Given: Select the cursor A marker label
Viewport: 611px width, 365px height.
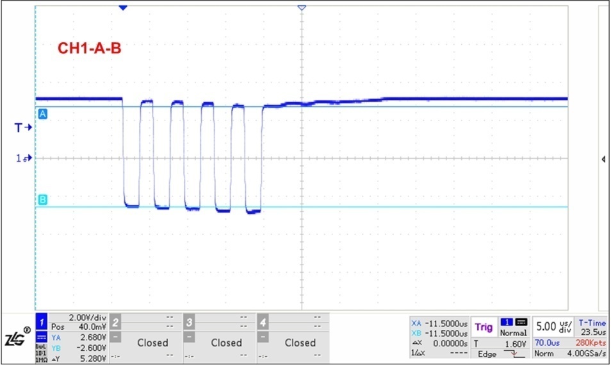Looking at the screenshot, I should [42, 113].
